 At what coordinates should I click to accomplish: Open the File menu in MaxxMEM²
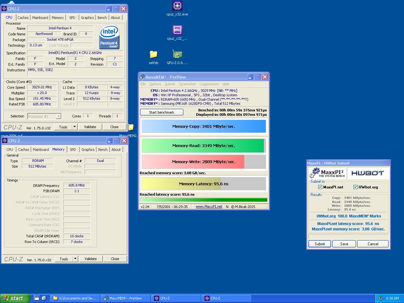tap(143, 84)
